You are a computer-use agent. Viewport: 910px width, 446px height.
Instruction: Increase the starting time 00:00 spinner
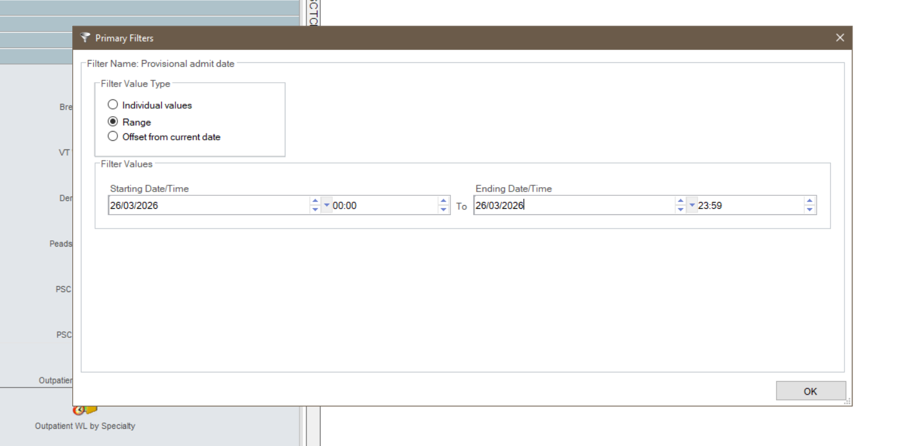(444, 201)
